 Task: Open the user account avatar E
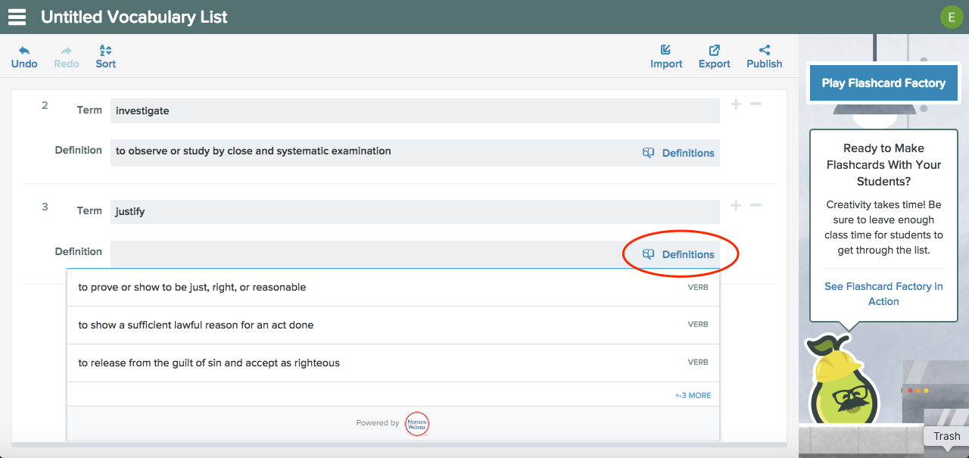[951, 17]
